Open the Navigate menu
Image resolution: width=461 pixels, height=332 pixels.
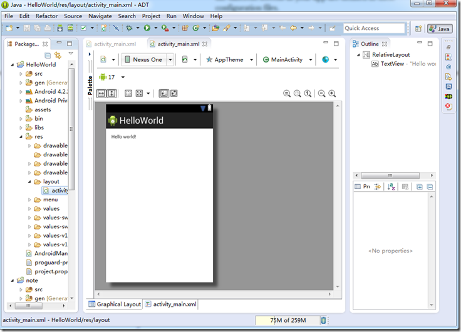click(100, 16)
